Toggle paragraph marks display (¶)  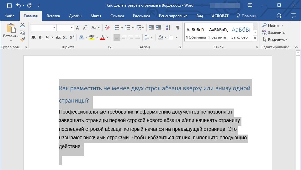point(177,28)
